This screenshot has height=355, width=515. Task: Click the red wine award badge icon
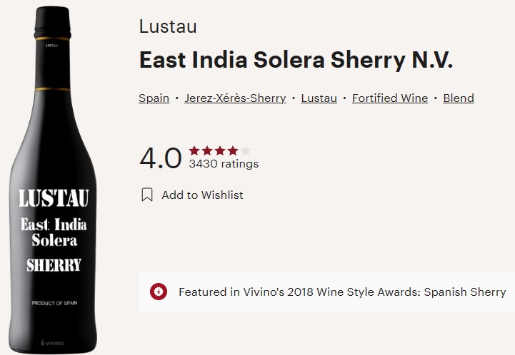[159, 292]
